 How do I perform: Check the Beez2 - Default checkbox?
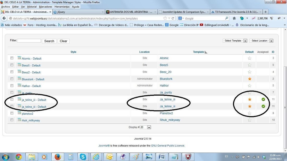pyautogui.click(x=12, y=72)
